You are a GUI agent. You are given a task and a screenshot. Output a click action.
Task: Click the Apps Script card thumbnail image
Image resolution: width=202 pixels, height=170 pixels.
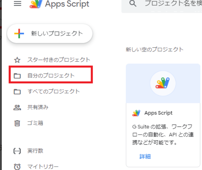pyautogui.click(x=163, y=83)
